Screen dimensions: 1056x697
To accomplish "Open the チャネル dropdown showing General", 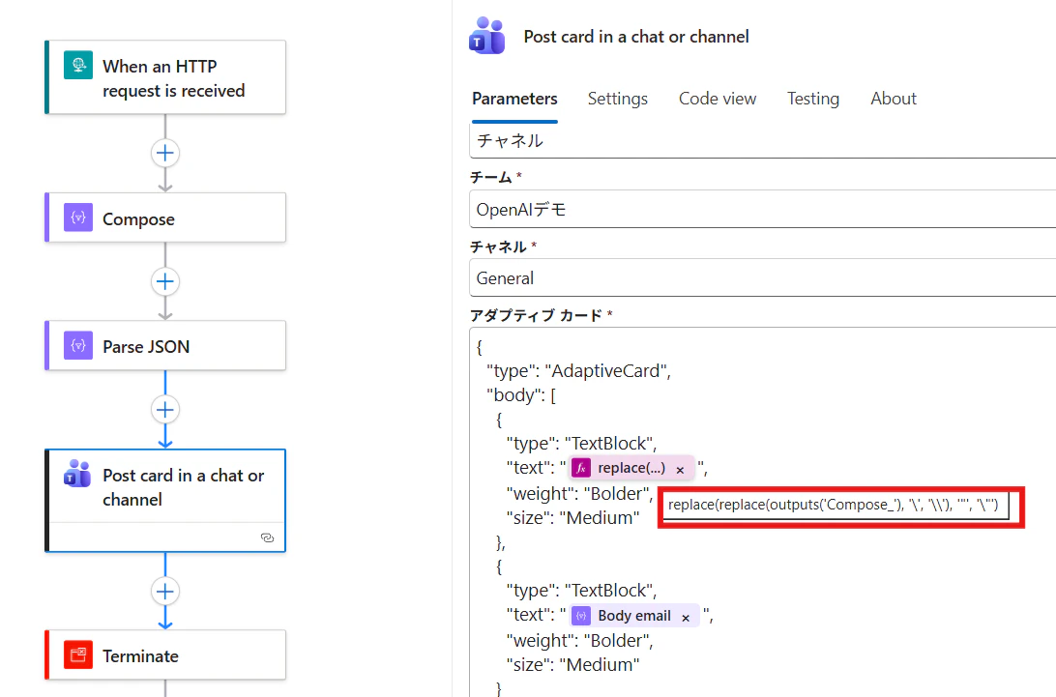I will coord(762,278).
